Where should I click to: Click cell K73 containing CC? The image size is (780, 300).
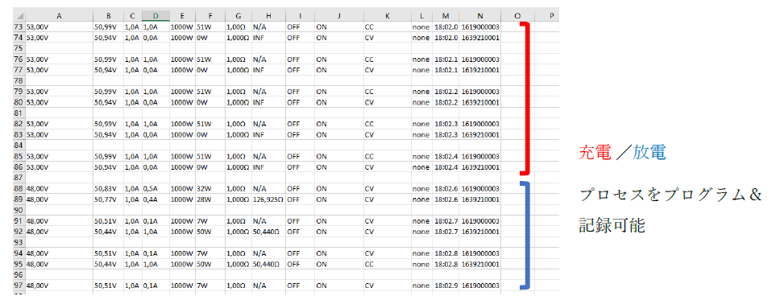388,27
